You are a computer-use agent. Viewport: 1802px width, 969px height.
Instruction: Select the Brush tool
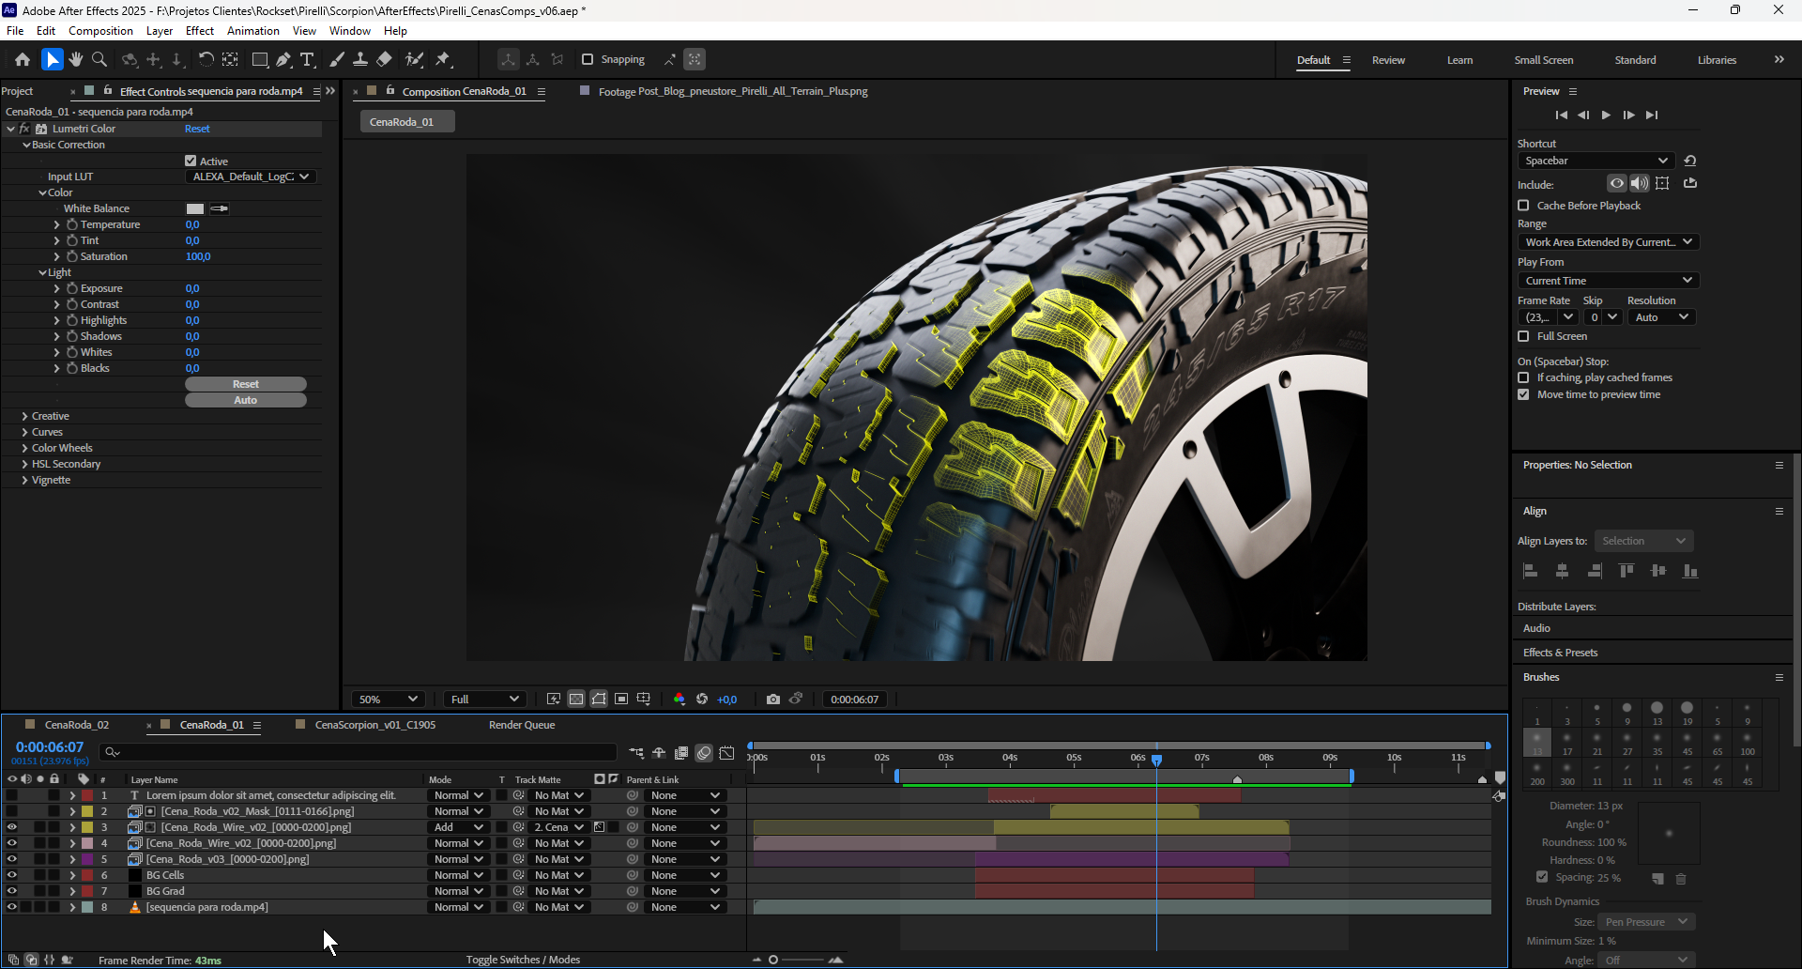coord(337,59)
